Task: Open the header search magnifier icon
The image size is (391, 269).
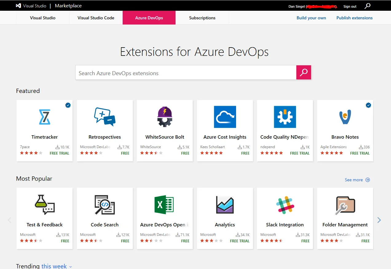Action: 368,6
